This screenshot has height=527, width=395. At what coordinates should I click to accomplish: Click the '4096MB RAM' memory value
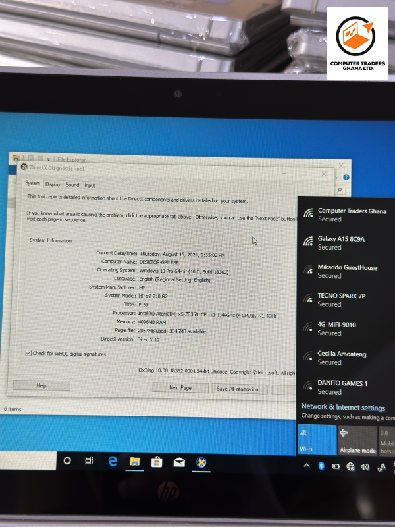(x=152, y=322)
